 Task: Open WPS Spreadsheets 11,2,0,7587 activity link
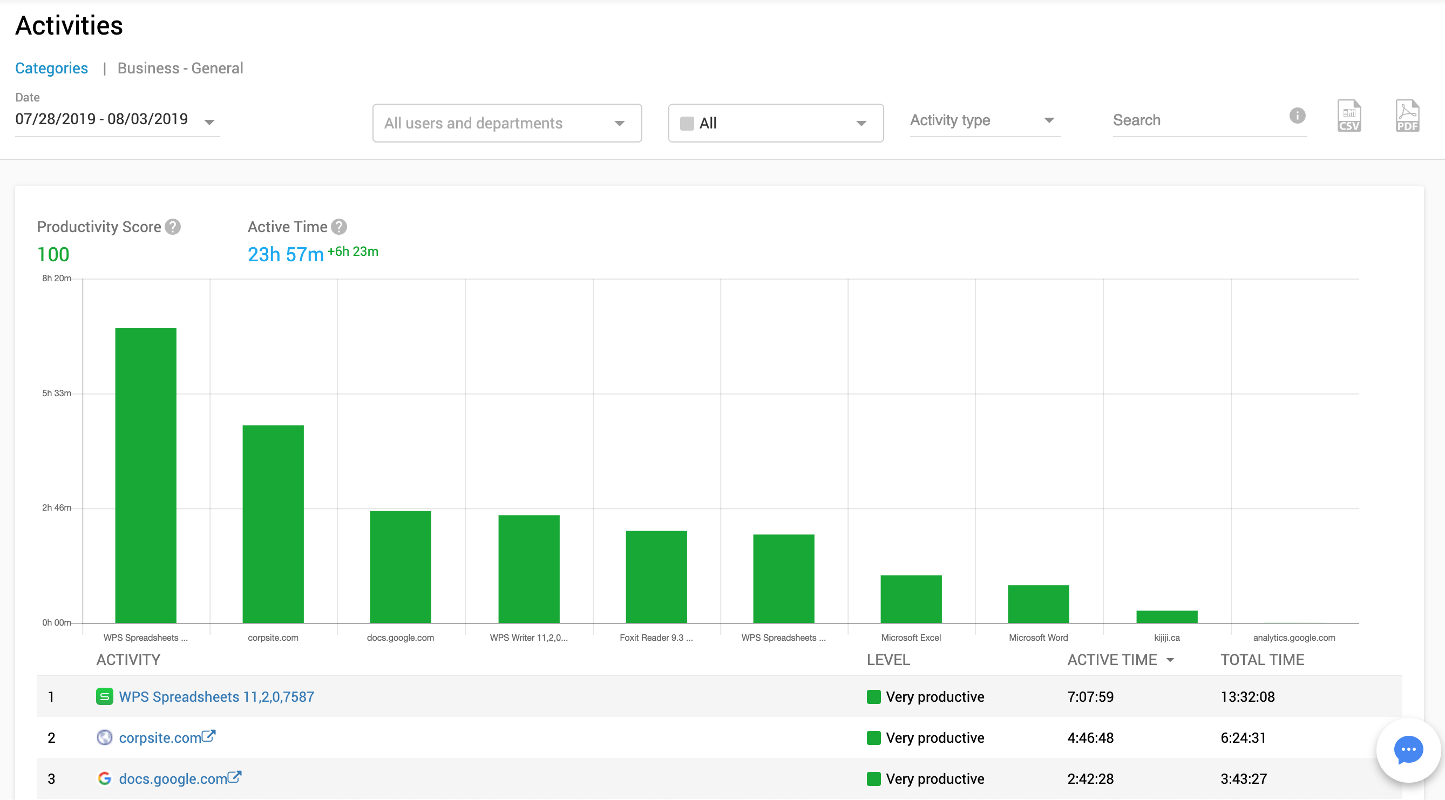[x=216, y=697]
